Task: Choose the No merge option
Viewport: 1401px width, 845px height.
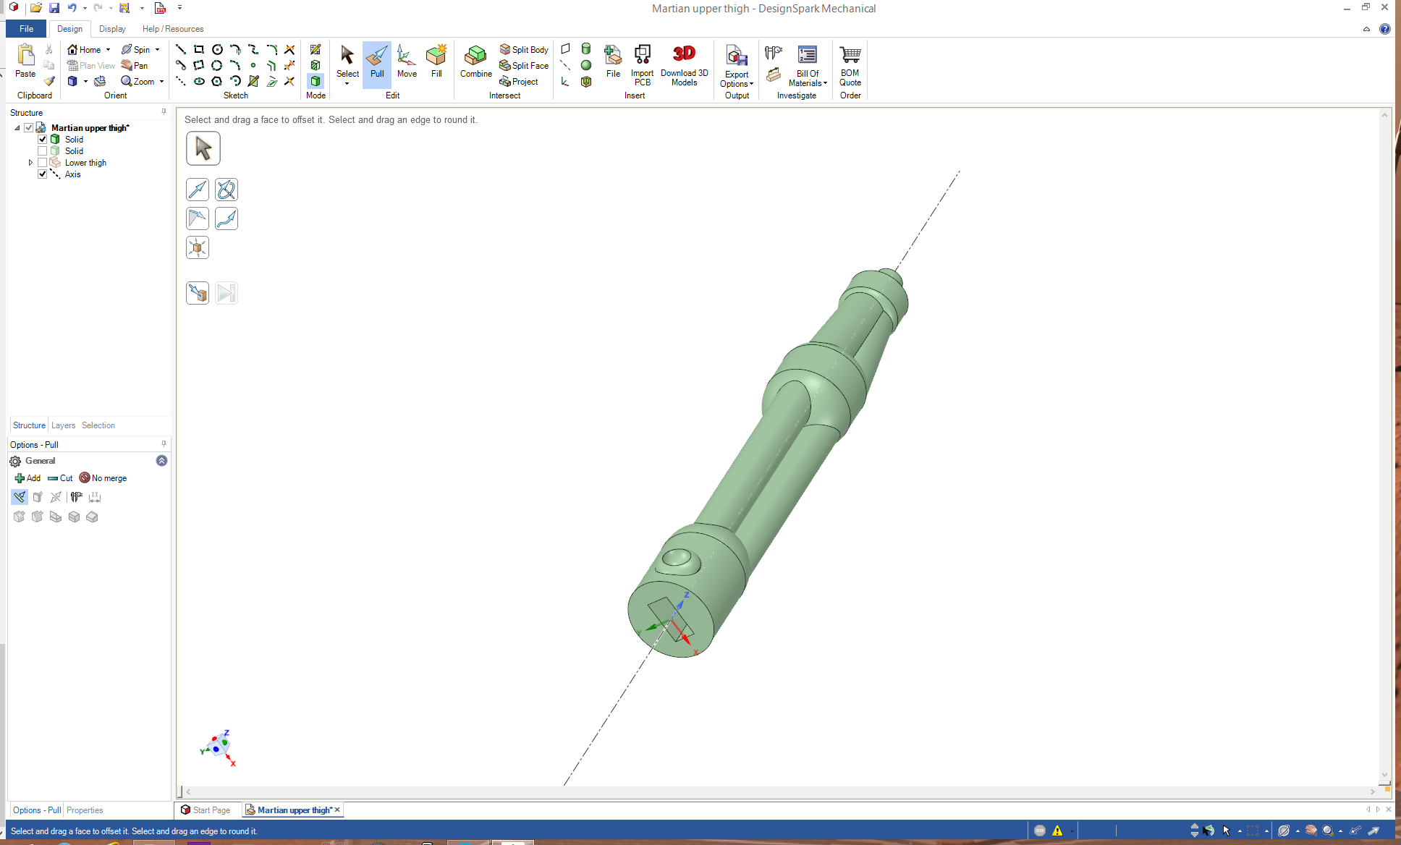Action: (103, 478)
